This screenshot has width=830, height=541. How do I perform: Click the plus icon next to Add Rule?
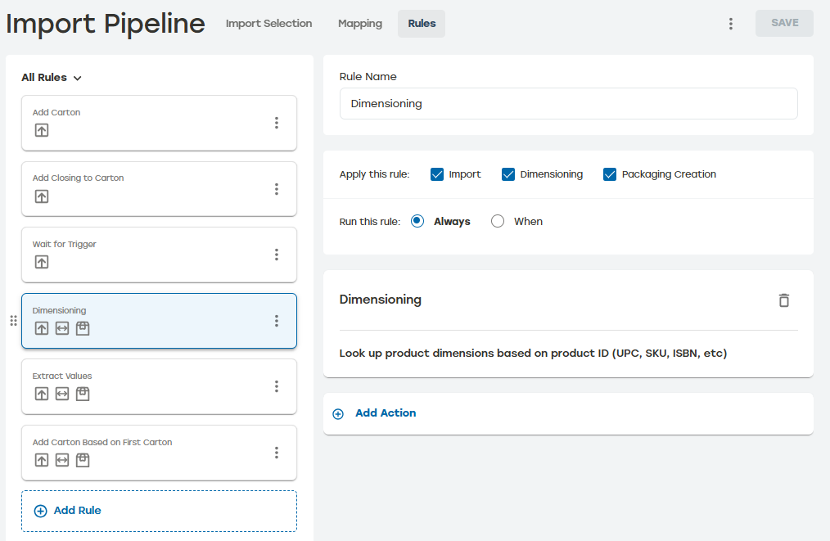[40, 511]
